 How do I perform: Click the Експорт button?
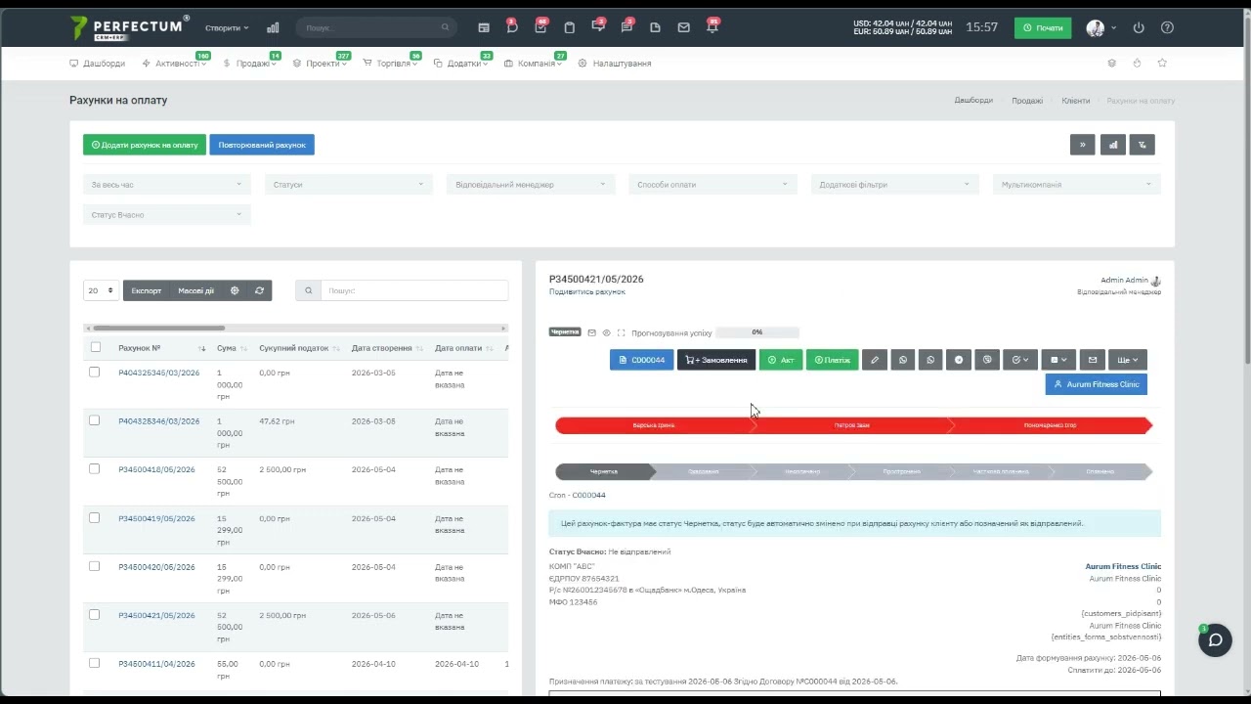(147, 290)
